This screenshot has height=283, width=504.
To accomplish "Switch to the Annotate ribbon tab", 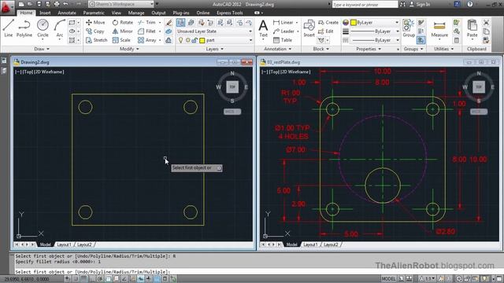I will (67, 13).
